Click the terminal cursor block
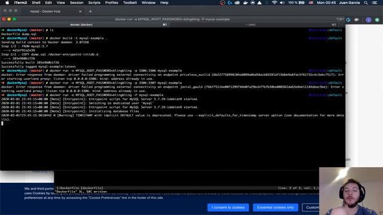Screen dimensions: 383x215 coord(2,124)
